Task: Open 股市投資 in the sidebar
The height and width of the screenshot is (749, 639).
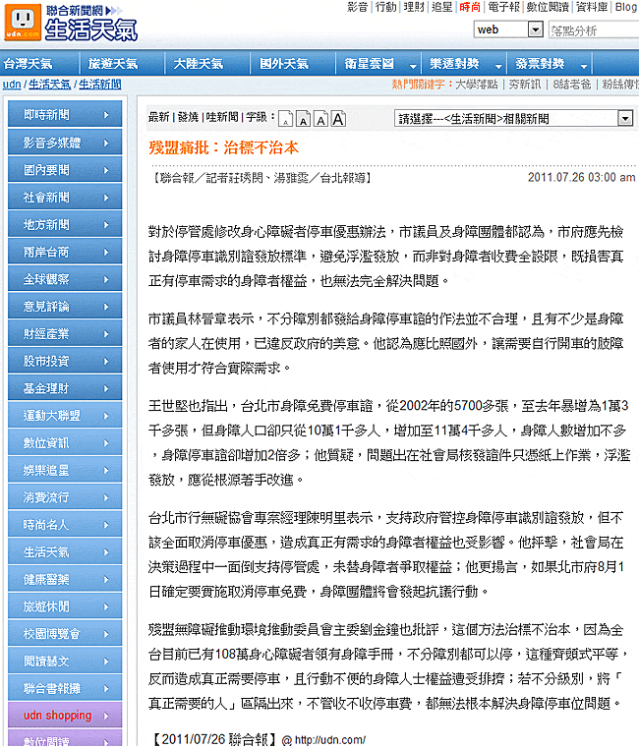Action: point(65,360)
